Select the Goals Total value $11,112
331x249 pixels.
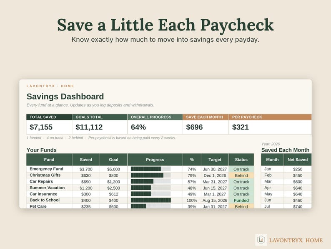tap(89, 127)
